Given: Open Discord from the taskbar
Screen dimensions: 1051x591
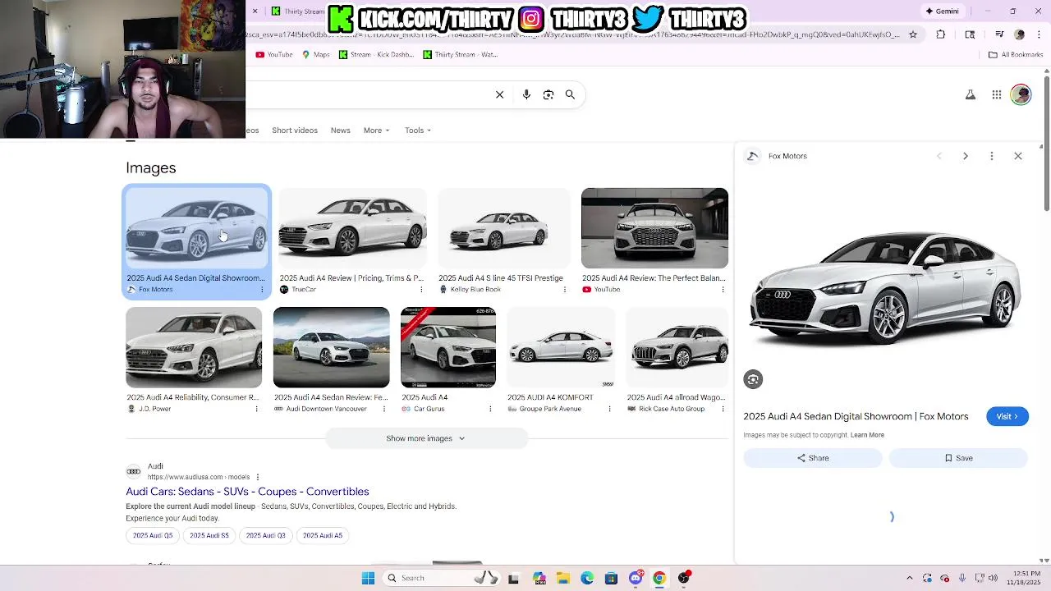Looking at the screenshot, I should [x=636, y=578].
